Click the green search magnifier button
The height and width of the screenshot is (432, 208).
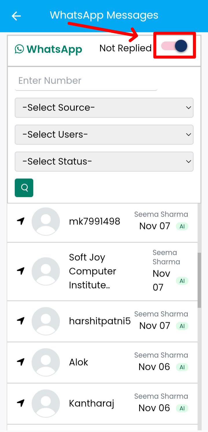click(x=24, y=188)
